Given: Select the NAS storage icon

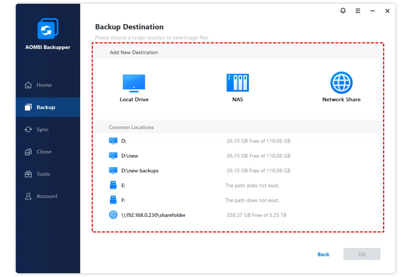Looking at the screenshot, I should pyautogui.click(x=237, y=83).
